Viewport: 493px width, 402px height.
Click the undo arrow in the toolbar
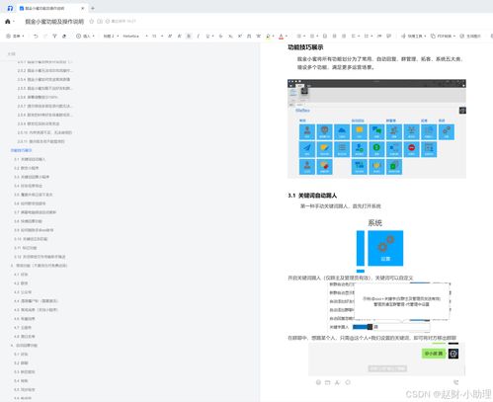(36, 36)
